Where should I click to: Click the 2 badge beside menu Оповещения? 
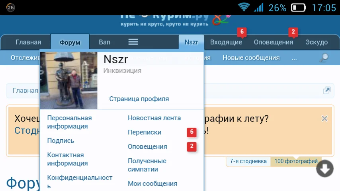tap(191, 146)
